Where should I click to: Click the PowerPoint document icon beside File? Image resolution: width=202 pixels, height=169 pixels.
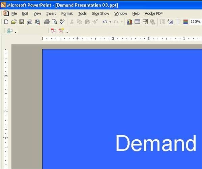point(6,13)
